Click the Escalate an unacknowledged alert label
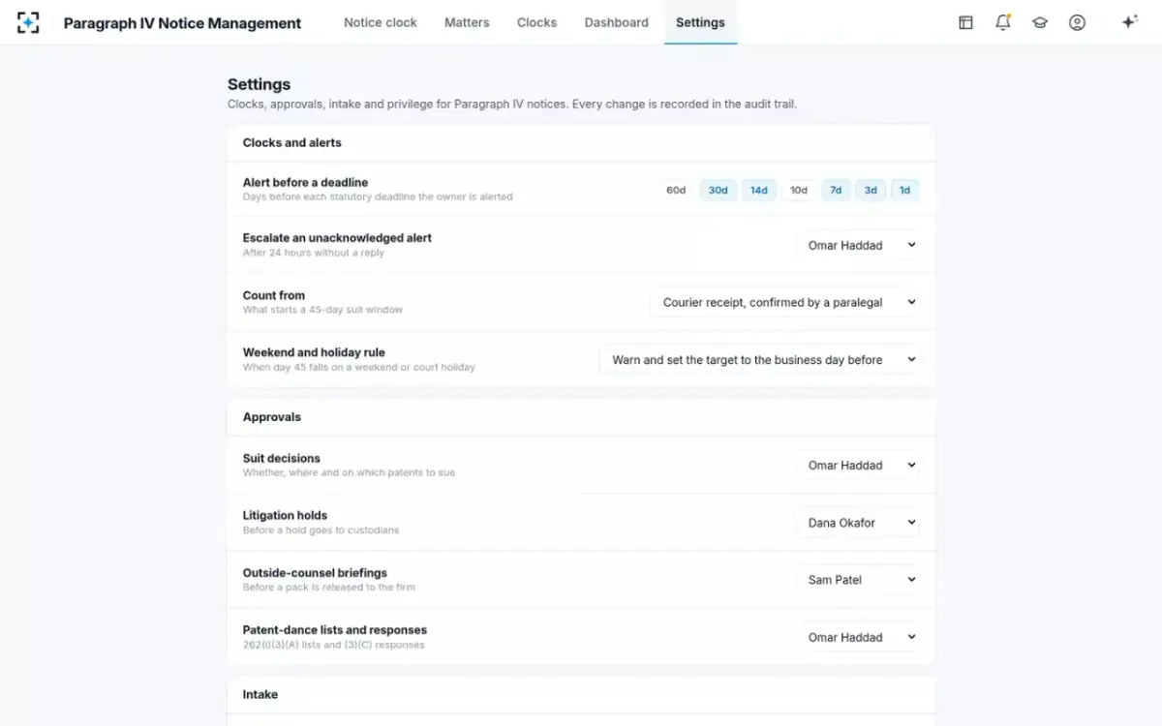This screenshot has width=1162, height=726. [x=337, y=237]
